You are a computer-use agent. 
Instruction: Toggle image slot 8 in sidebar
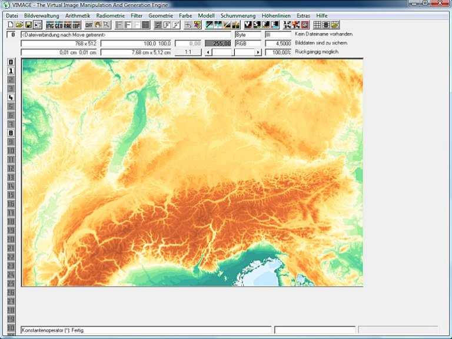pos(11,132)
